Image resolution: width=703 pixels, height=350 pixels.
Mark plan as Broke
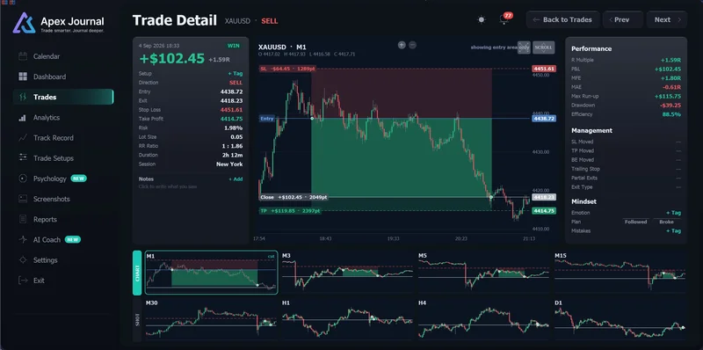pyautogui.click(x=666, y=222)
